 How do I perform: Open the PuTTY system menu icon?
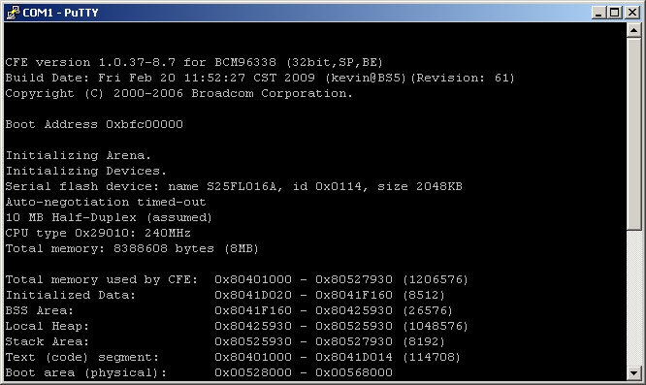13,13
